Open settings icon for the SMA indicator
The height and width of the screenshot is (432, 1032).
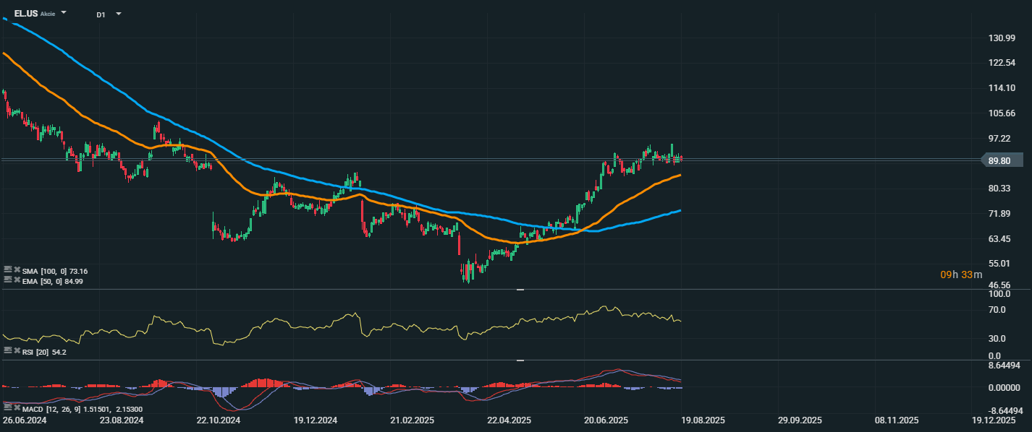pos(7,270)
